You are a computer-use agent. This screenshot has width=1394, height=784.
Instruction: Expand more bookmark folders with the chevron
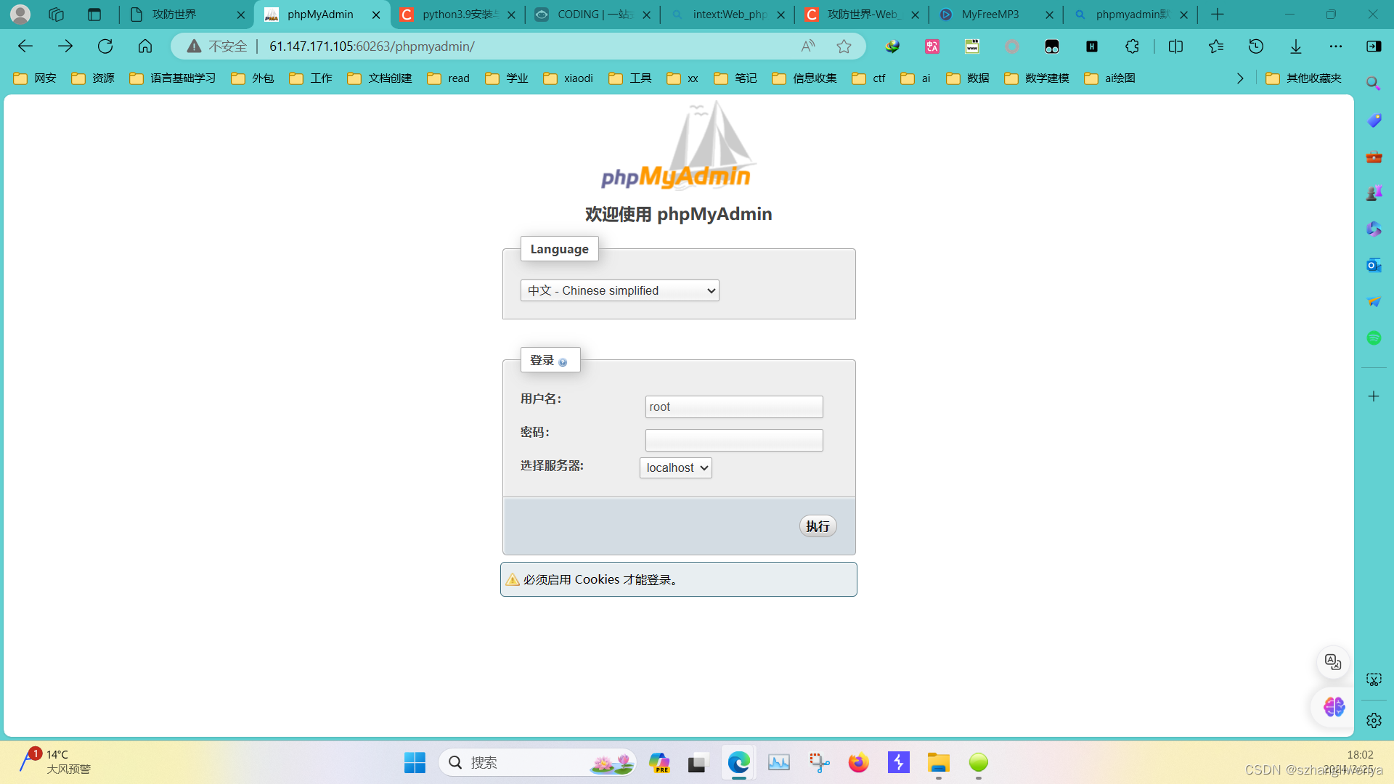click(1240, 78)
